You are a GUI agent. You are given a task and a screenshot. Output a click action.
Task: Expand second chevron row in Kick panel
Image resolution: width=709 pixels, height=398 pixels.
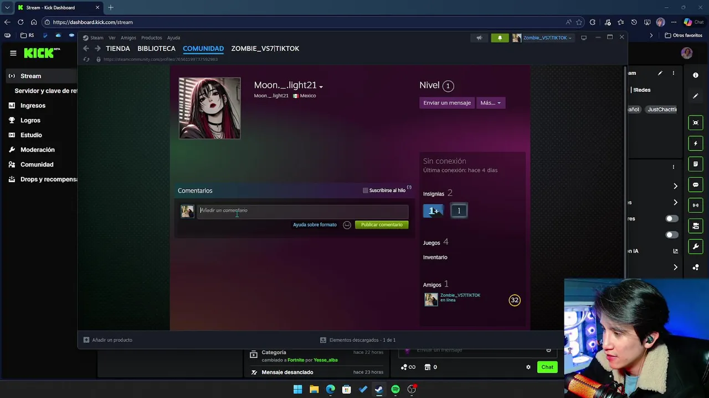click(x=675, y=203)
